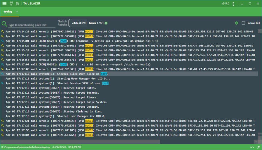Click highlighted BLOCK in 17:14:20 line
Viewport: 262px width, 150px height.
click(89, 31)
